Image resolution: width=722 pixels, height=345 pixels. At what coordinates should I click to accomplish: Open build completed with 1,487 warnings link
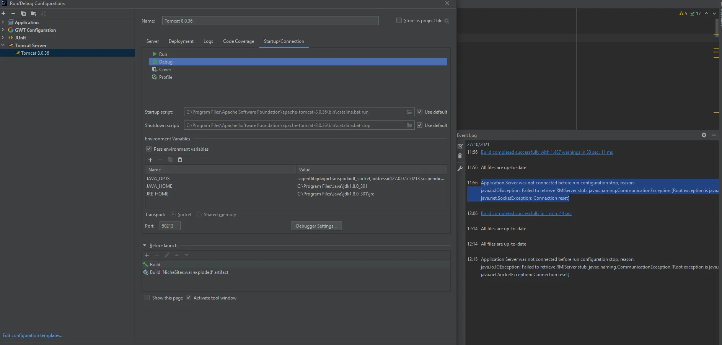547,152
